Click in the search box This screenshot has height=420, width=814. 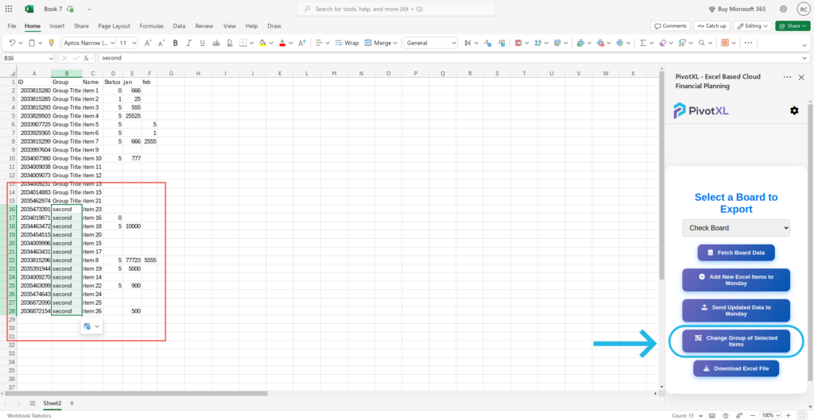tap(396, 9)
